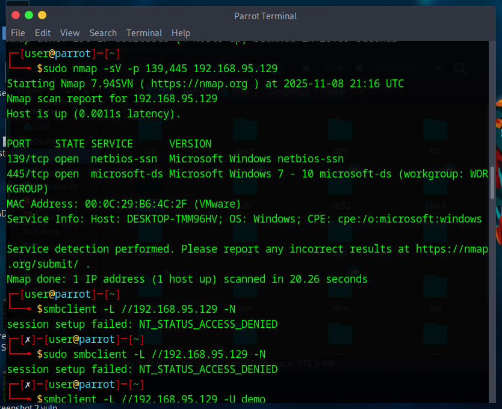Open the File menu
This screenshot has width=502, height=409.
coord(18,33)
